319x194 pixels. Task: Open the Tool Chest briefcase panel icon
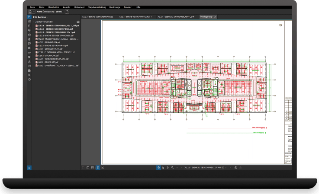click(x=29, y=35)
